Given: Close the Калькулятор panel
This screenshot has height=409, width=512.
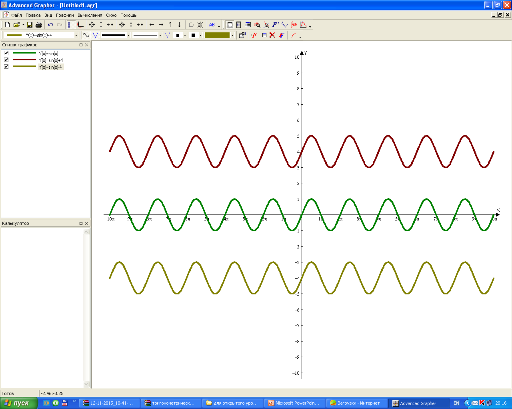Looking at the screenshot, I should pyautogui.click(x=87, y=223).
